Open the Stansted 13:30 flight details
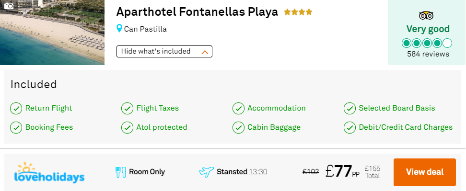This screenshot has height=191, width=466. (242, 172)
